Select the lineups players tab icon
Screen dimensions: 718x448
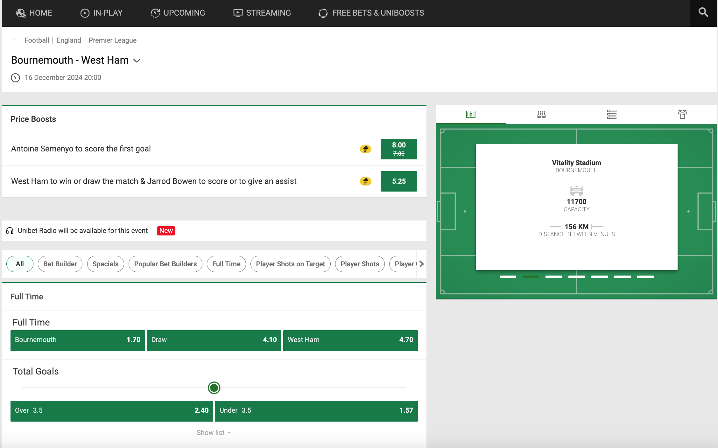pyautogui.click(x=541, y=114)
